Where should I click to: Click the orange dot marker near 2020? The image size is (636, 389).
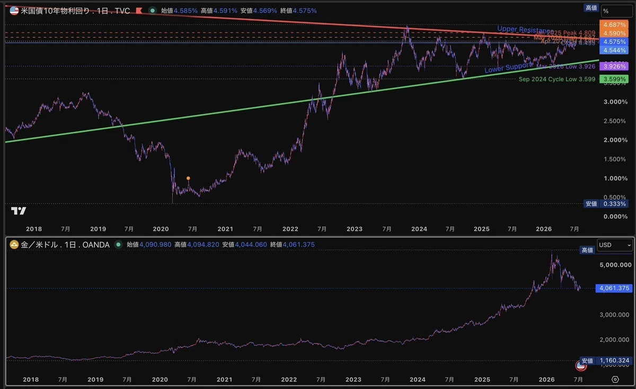click(189, 178)
